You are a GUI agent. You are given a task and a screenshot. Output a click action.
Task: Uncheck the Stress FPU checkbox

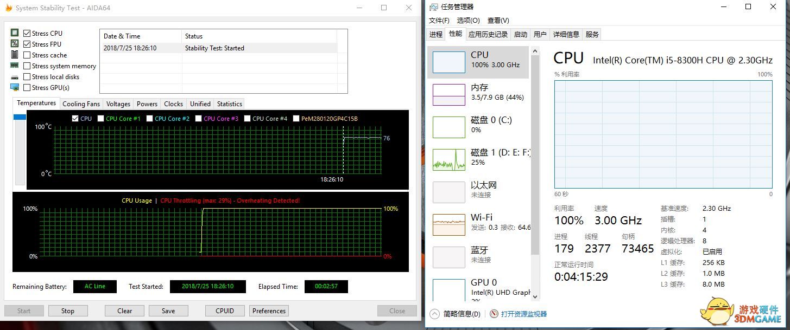pyautogui.click(x=27, y=44)
